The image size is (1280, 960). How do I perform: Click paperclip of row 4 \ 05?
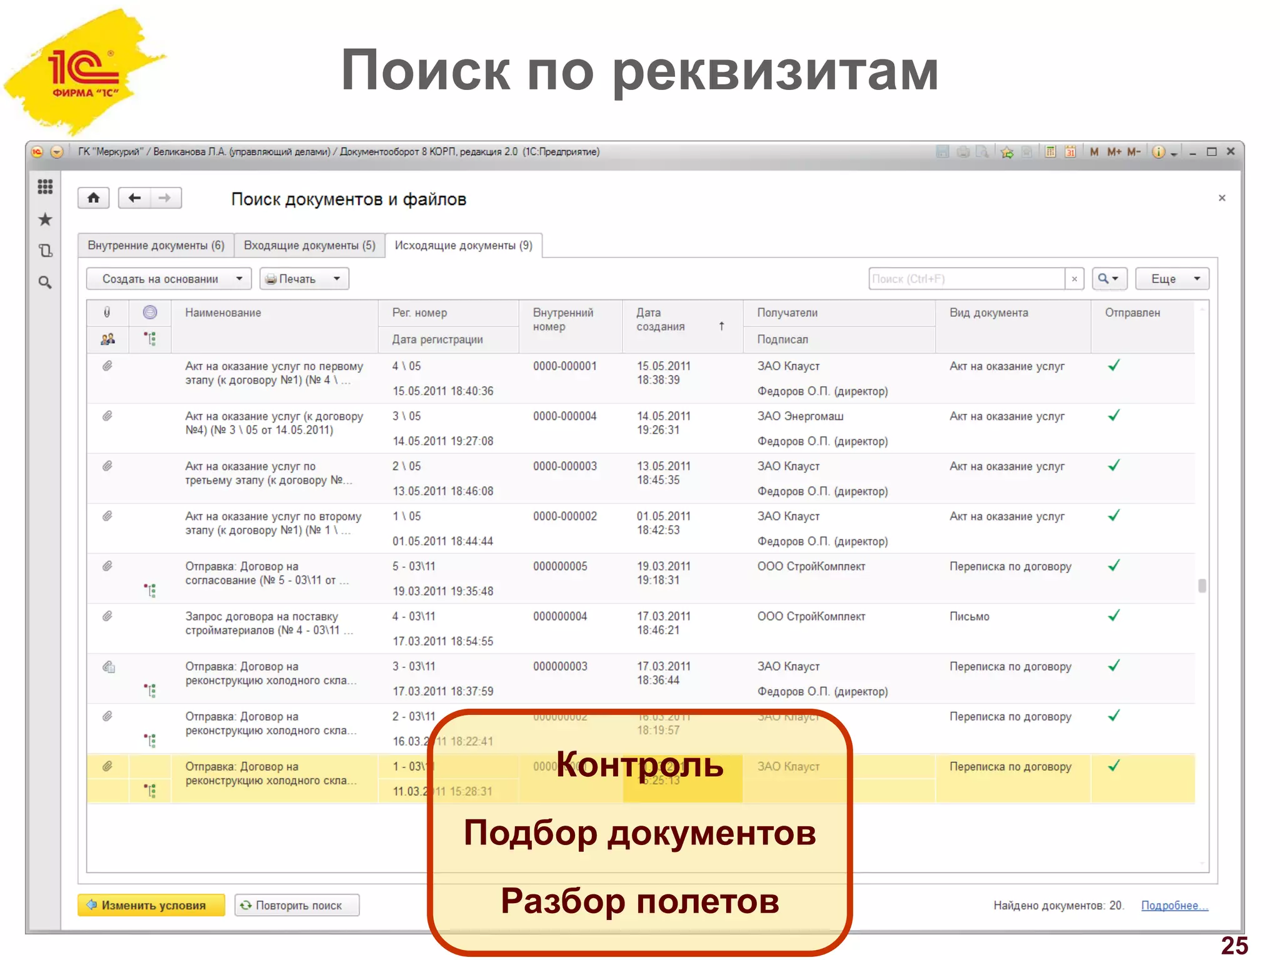(x=107, y=366)
